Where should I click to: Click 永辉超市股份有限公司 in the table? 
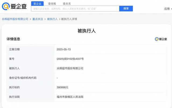click(70, 68)
